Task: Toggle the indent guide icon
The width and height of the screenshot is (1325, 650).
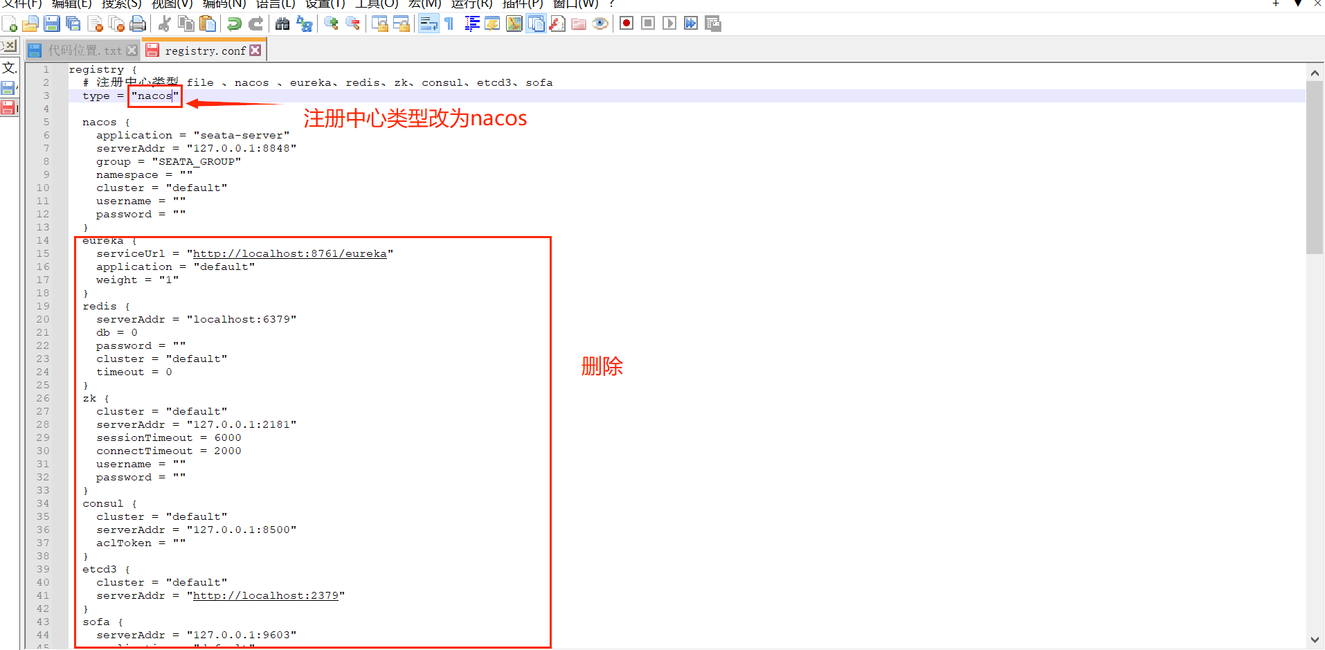Action: click(471, 24)
